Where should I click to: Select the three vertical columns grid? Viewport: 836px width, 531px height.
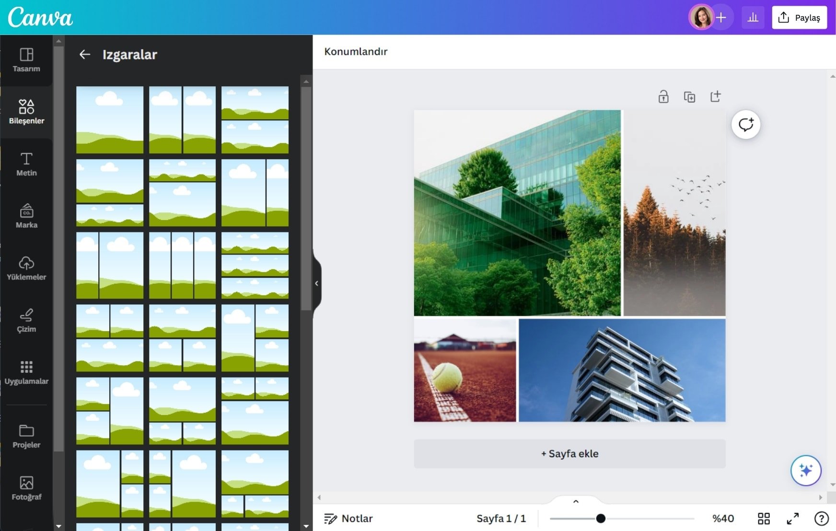182,265
